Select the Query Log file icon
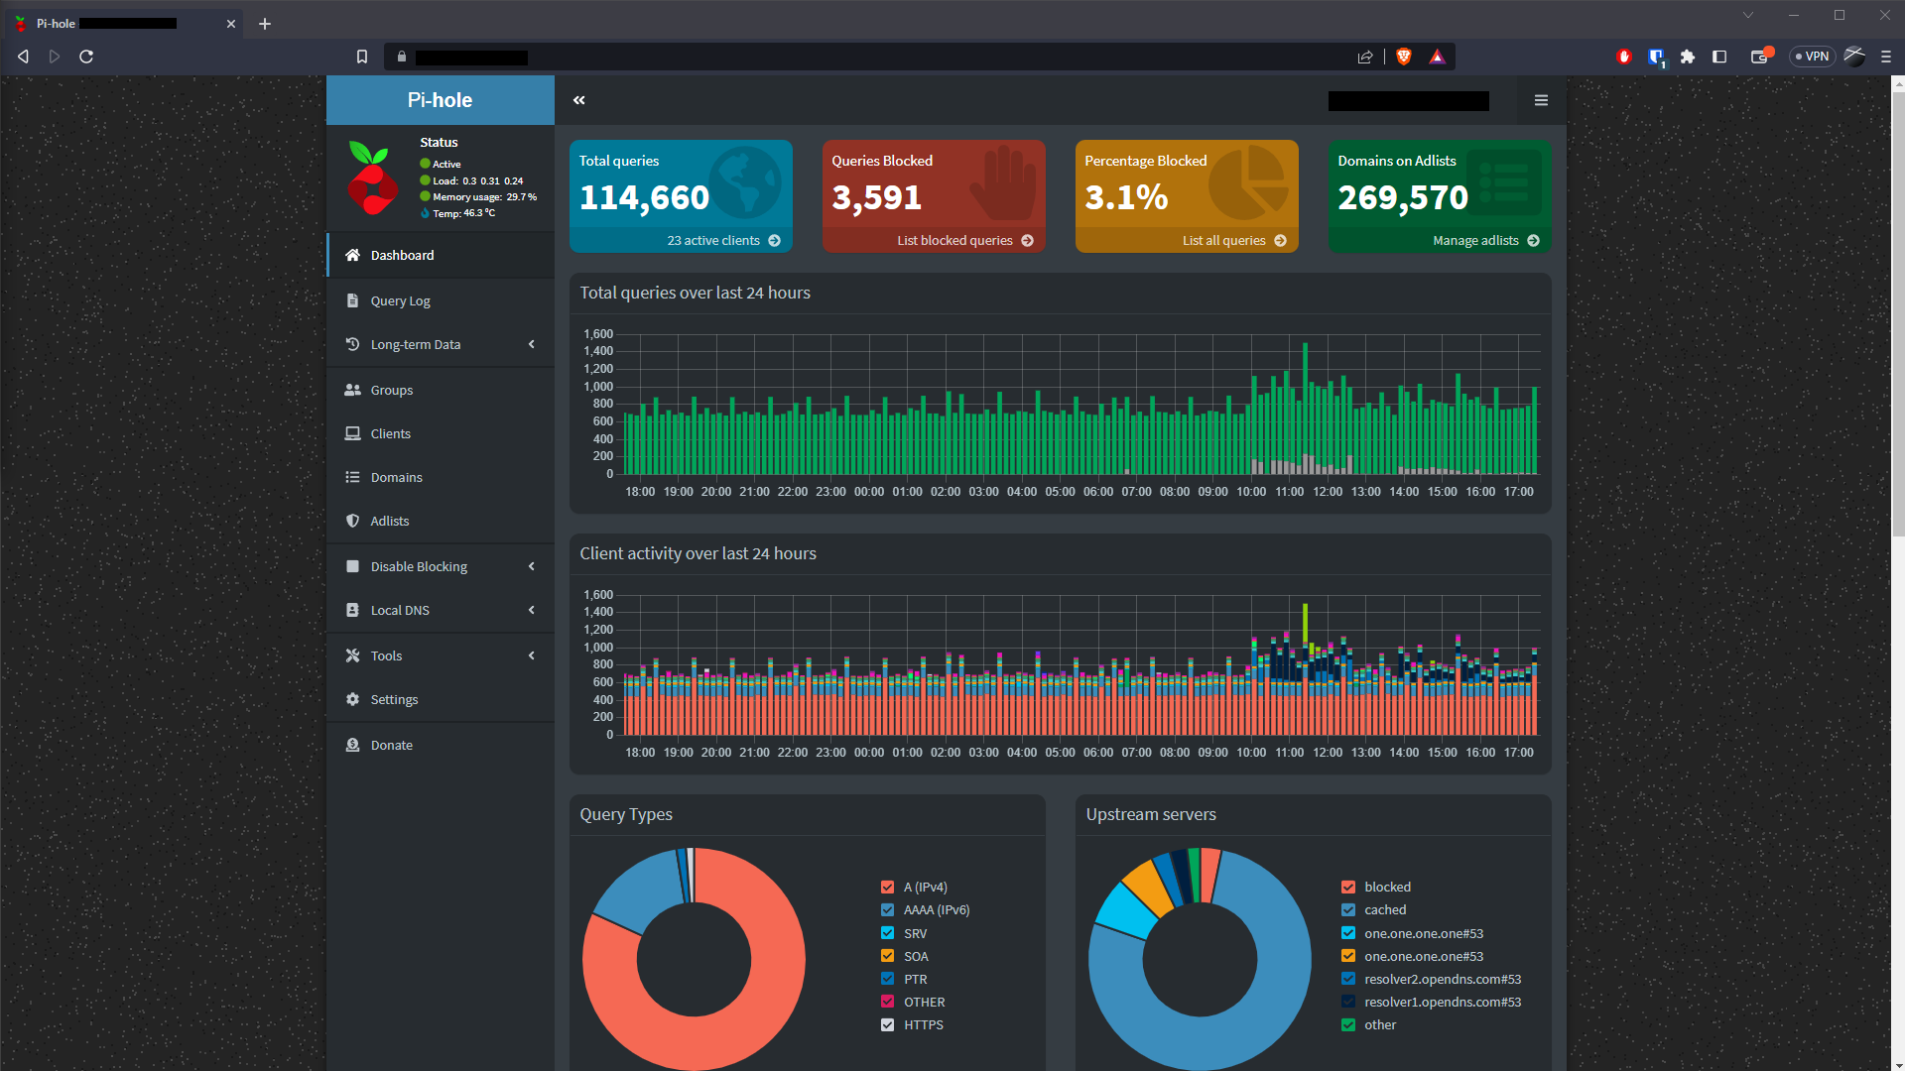This screenshot has height=1071, width=1905. point(353,300)
